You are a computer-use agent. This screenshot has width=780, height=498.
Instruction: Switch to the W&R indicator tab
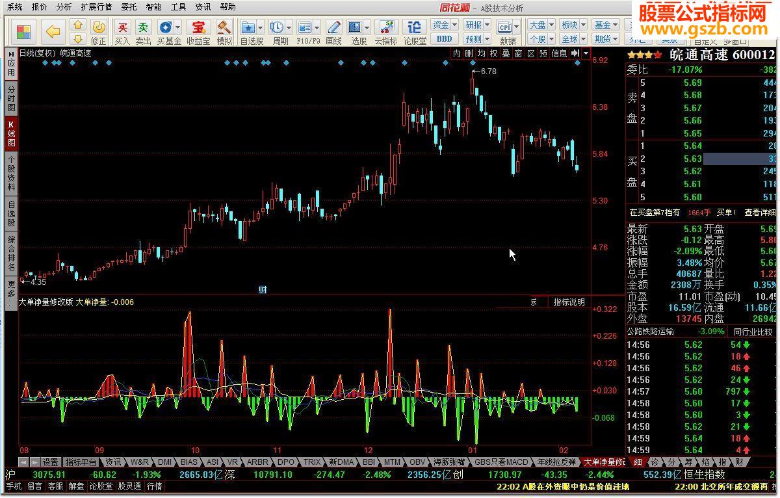point(139,462)
